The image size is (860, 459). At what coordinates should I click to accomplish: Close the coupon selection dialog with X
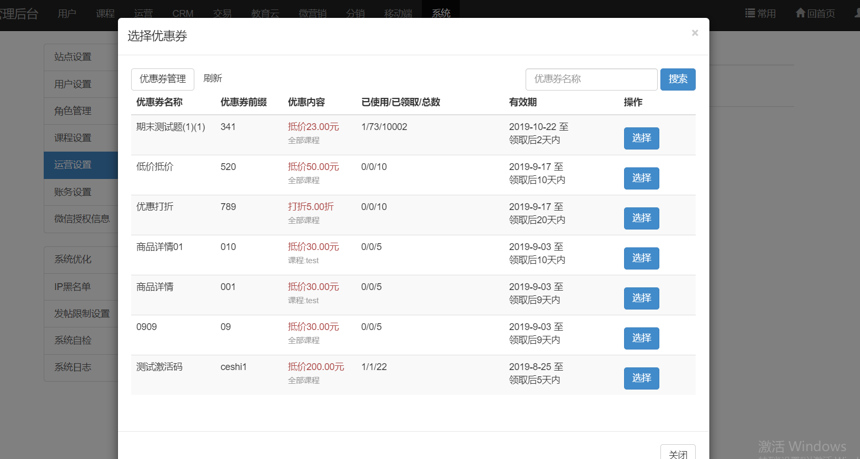(695, 33)
